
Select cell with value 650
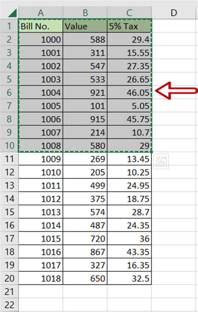(85, 278)
